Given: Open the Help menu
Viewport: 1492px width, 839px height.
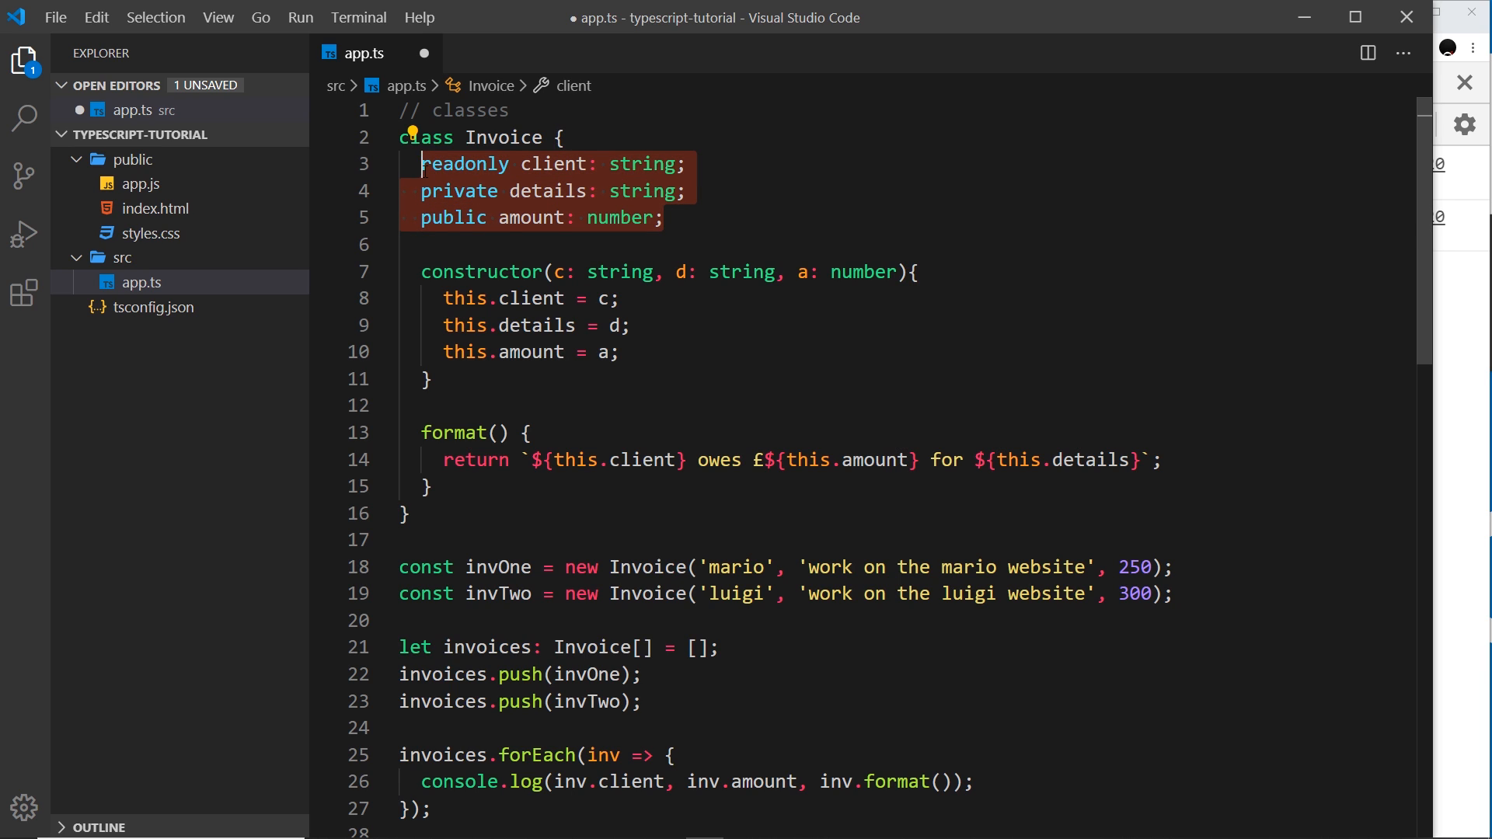Looking at the screenshot, I should (420, 17).
